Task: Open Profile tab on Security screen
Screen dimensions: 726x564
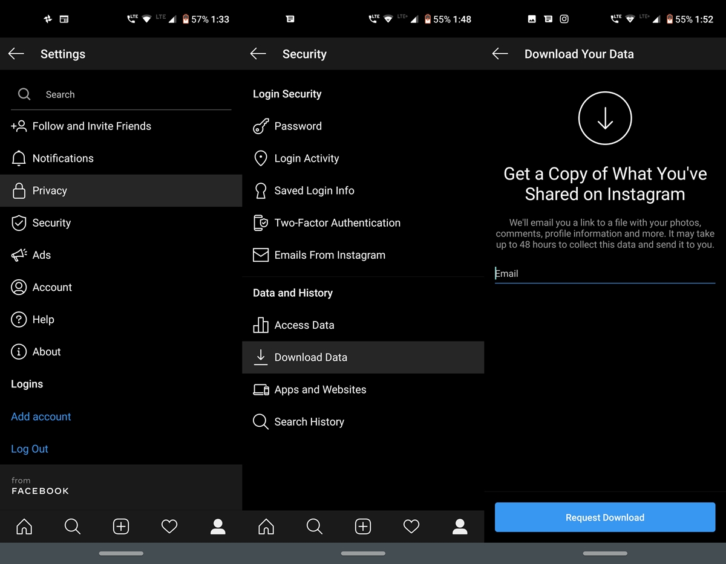Action: pyautogui.click(x=460, y=527)
